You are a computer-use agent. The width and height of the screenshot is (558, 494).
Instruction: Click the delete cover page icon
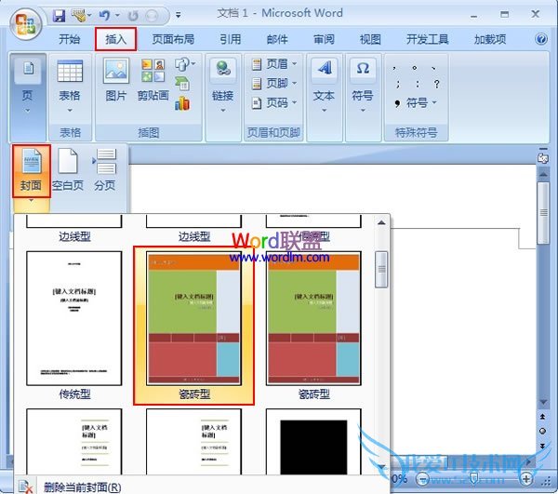coord(25,487)
